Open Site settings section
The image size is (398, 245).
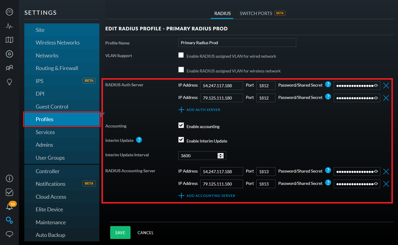tap(62, 30)
